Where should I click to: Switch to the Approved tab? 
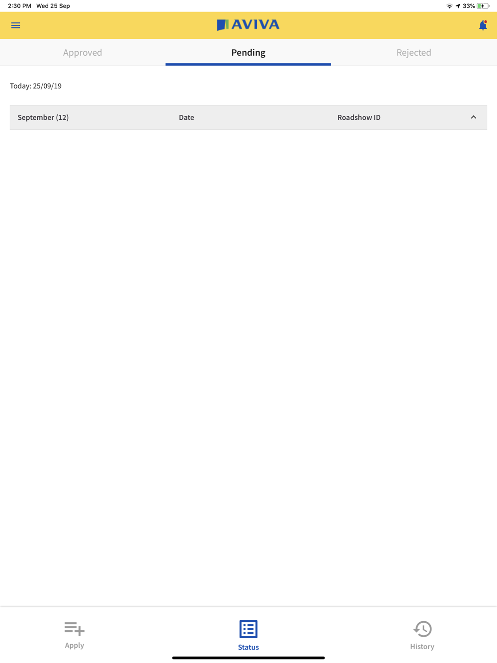[x=83, y=52]
